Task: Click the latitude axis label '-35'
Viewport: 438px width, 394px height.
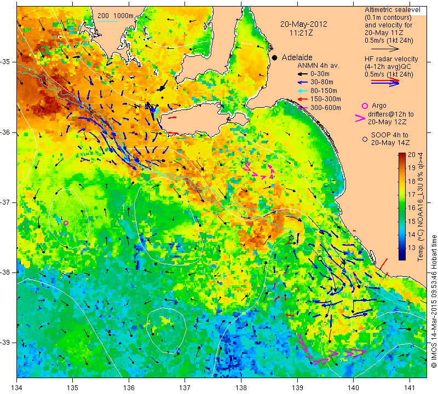Action: [5, 62]
